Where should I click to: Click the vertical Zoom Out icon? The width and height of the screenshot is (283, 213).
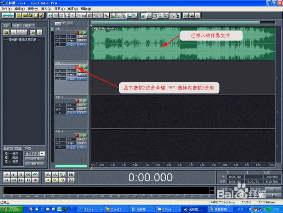71,180
